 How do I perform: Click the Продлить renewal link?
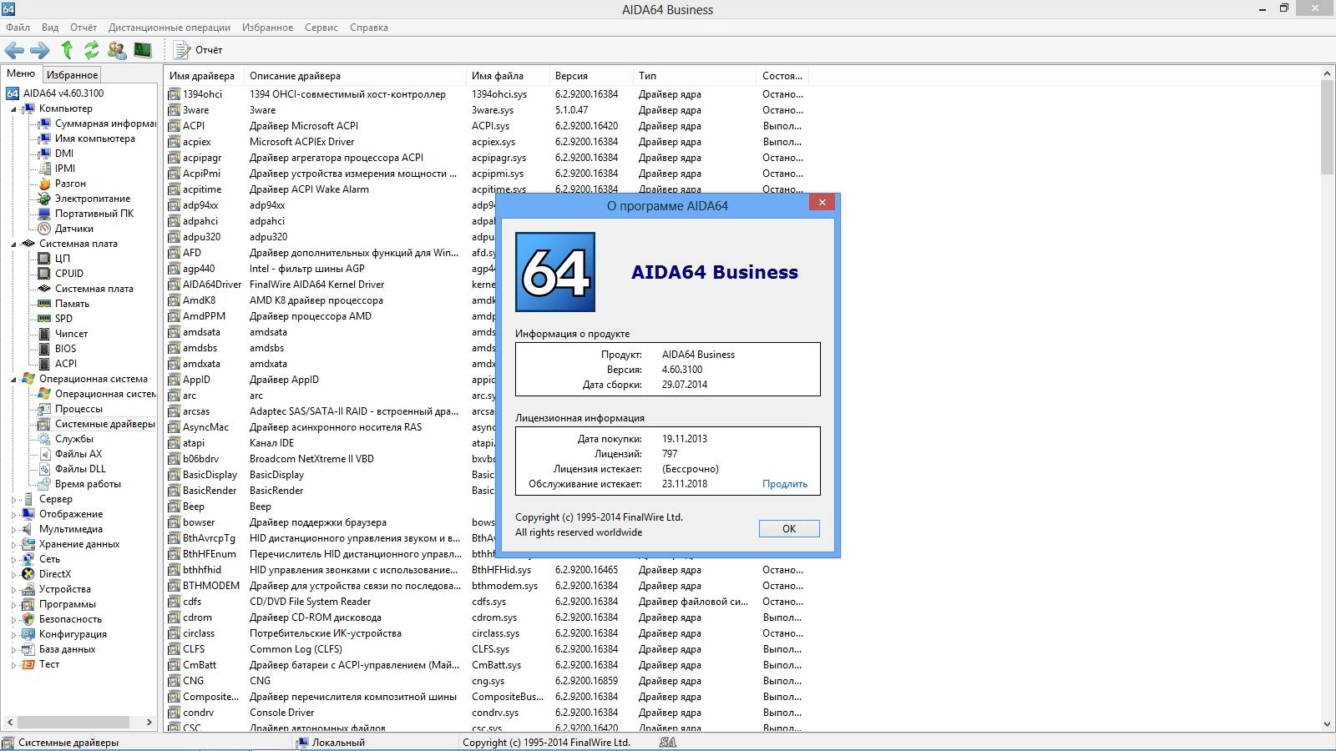point(785,484)
